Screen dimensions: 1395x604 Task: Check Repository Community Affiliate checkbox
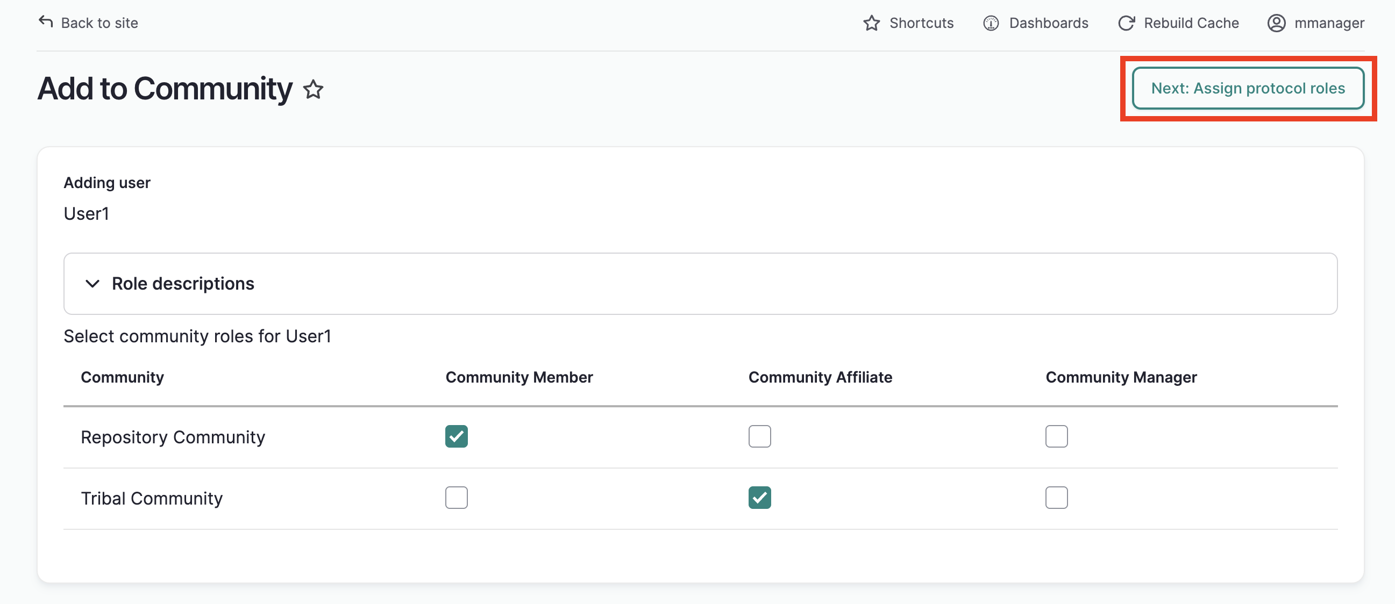click(x=760, y=436)
